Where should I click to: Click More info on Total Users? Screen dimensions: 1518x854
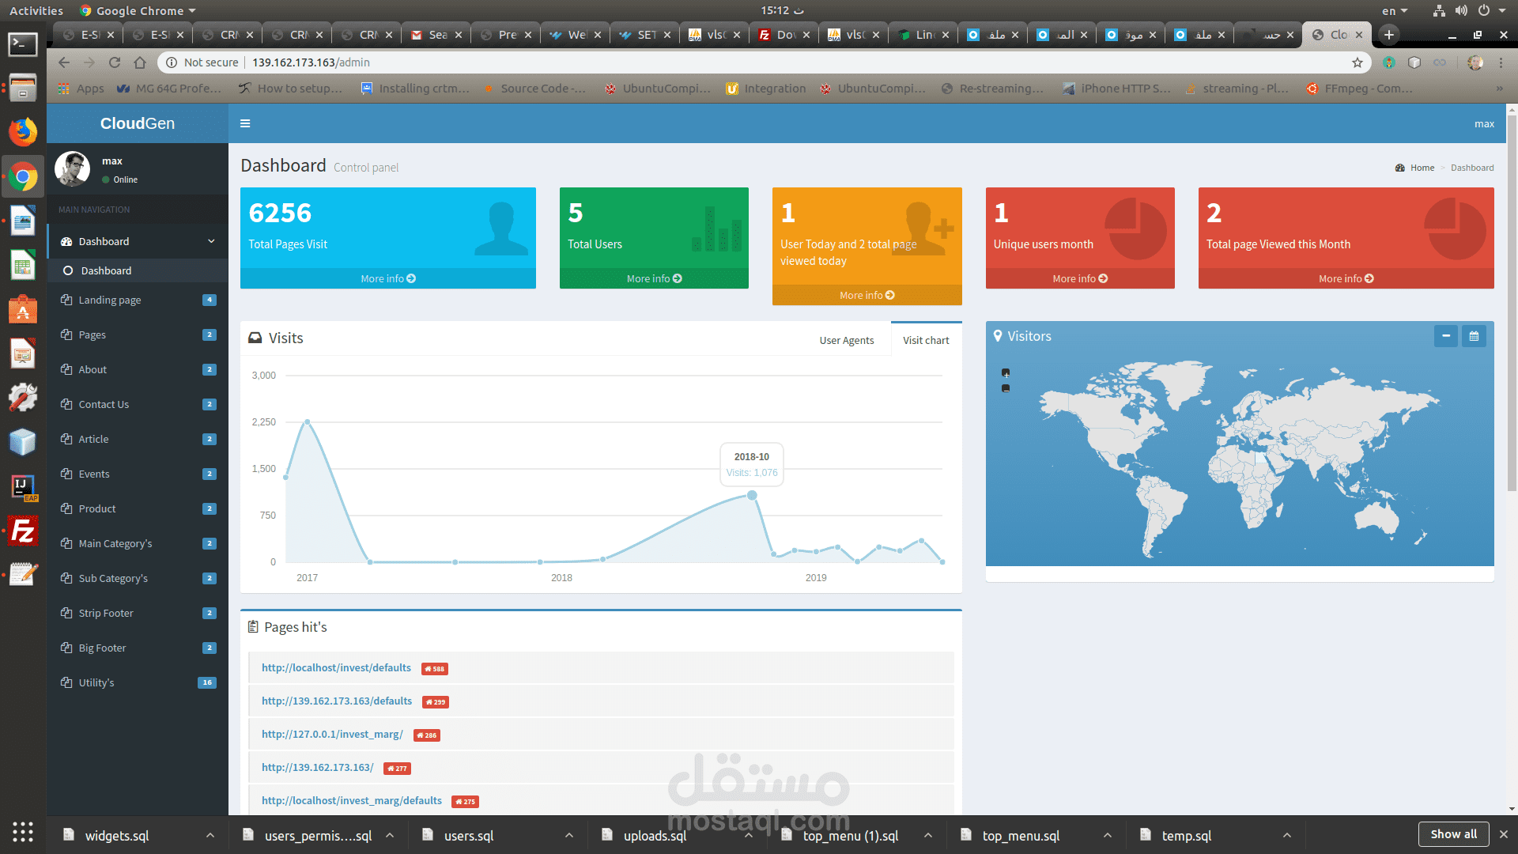(x=654, y=278)
